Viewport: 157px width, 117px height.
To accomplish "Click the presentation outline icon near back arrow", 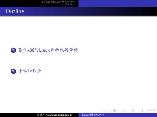I will 142,111.
